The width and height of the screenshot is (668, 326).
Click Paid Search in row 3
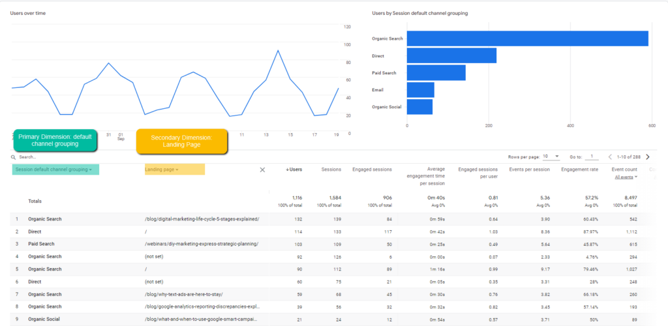[41, 244]
